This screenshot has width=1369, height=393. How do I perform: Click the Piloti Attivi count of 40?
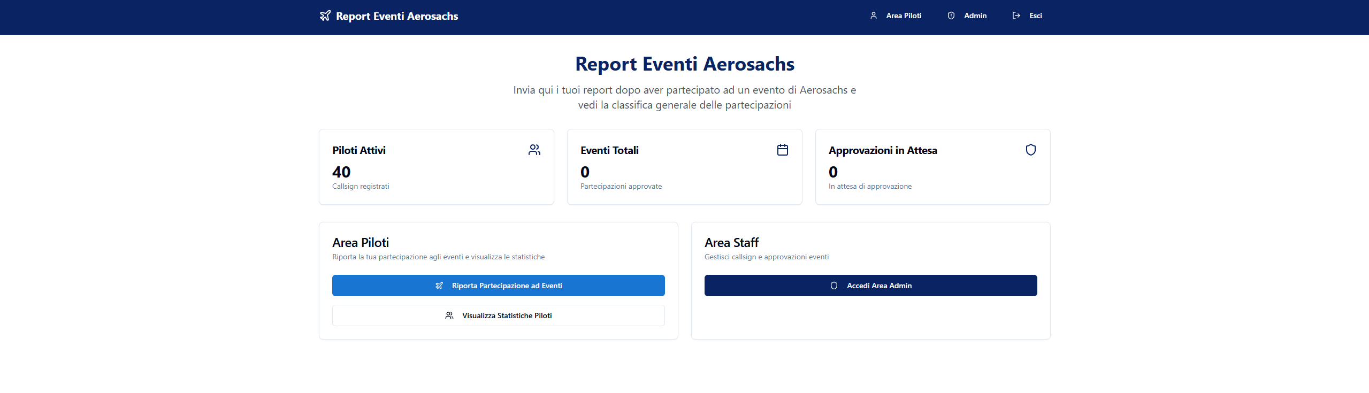point(341,172)
